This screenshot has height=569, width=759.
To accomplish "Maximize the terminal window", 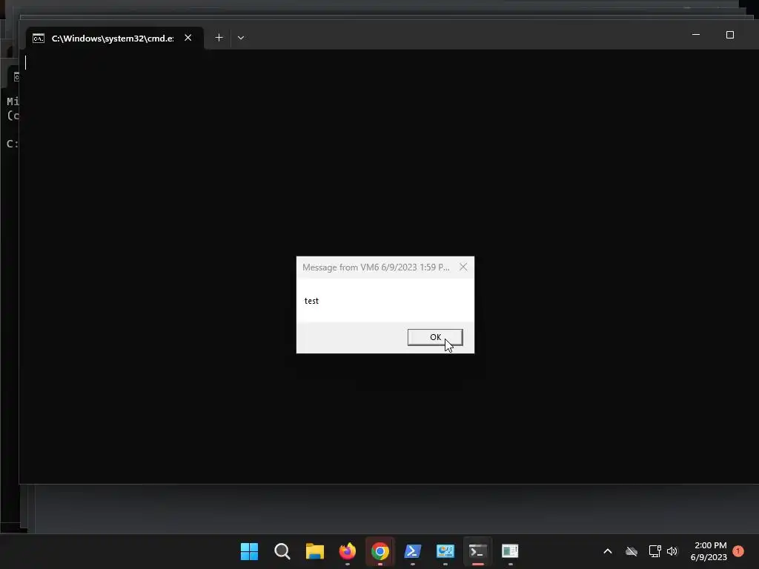I will point(730,35).
